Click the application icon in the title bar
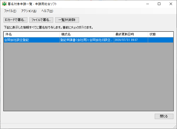Screen dimensions: 177x129 coord(4,4)
